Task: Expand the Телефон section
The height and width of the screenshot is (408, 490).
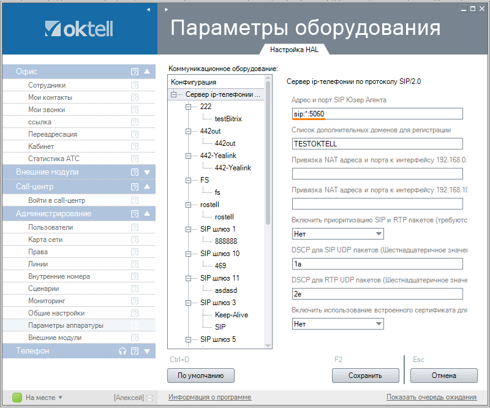Action: point(147,351)
